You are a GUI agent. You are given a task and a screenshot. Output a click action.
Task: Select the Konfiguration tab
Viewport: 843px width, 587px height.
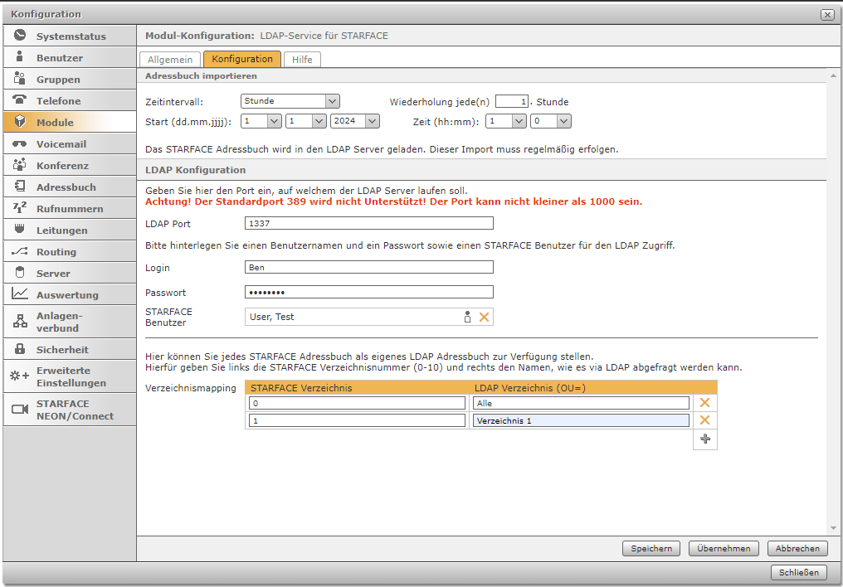click(x=242, y=59)
